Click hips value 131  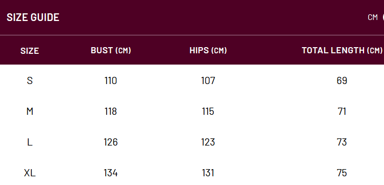pyautogui.click(x=208, y=173)
